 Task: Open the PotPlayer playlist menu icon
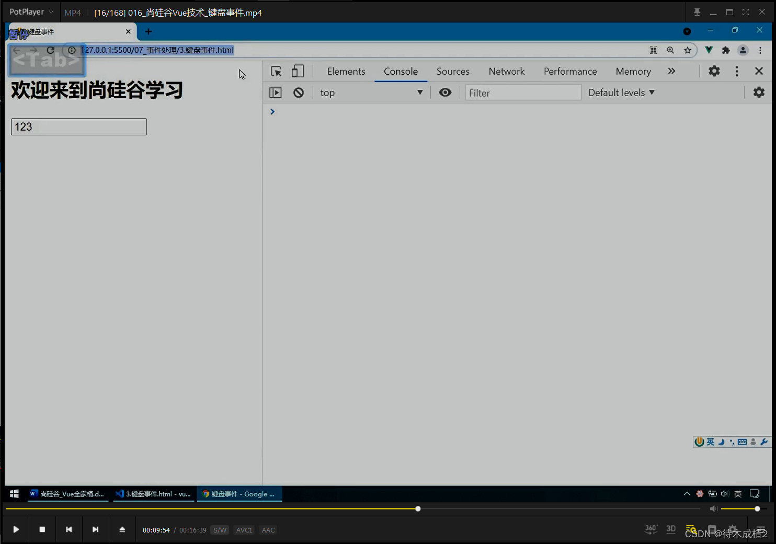(x=761, y=529)
